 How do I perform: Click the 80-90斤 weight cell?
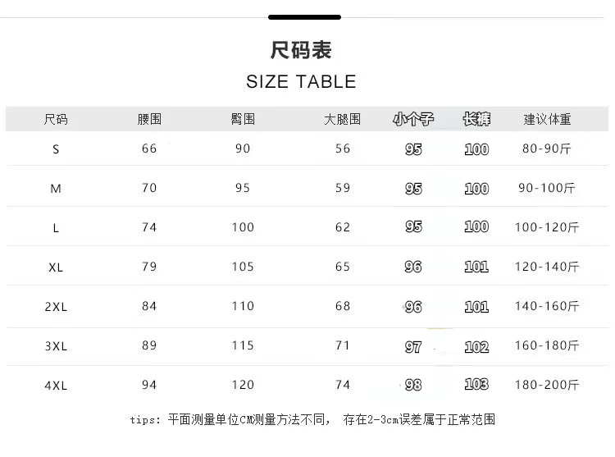pyautogui.click(x=547, y=149)
